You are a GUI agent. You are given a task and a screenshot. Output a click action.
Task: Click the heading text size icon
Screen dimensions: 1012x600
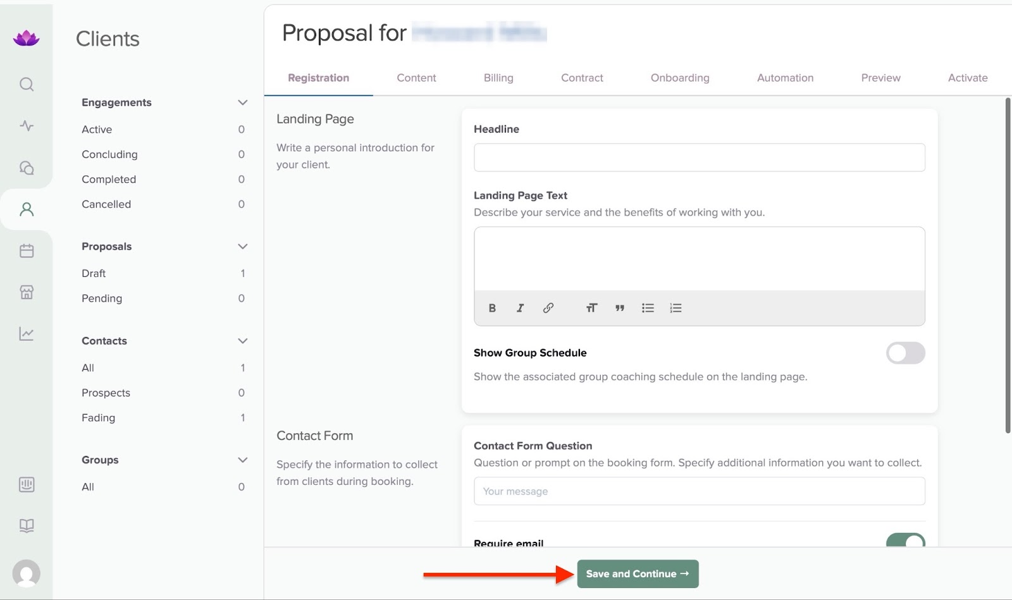point(591,308)
